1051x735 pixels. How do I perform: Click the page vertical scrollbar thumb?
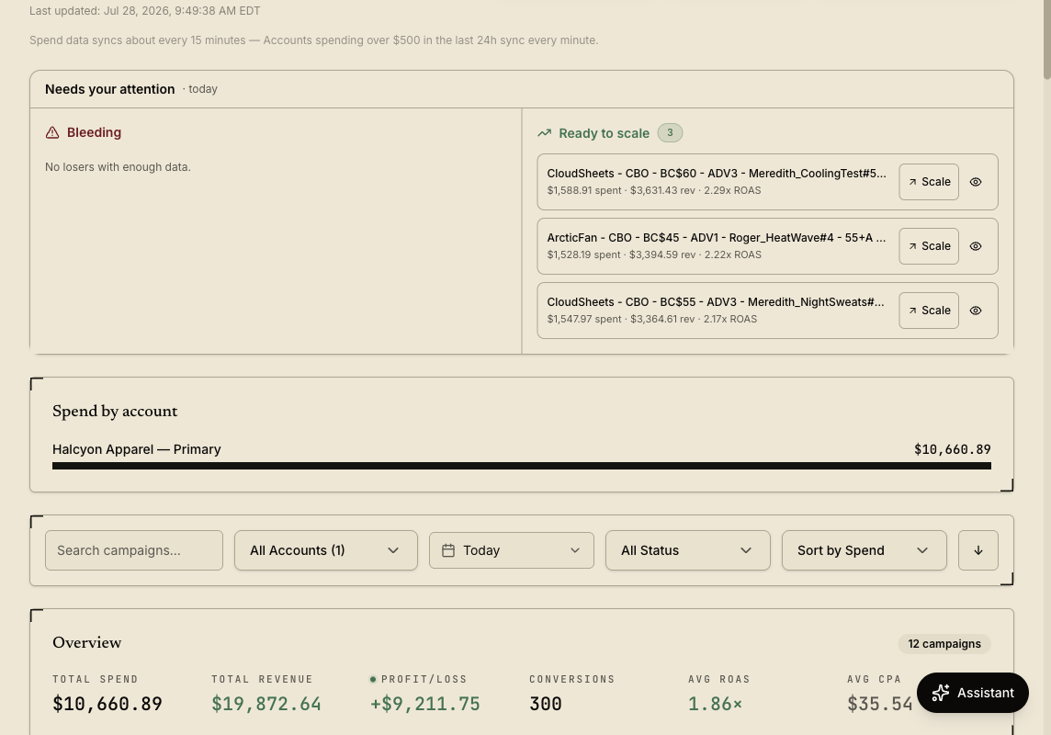(x=1046, y=39)
